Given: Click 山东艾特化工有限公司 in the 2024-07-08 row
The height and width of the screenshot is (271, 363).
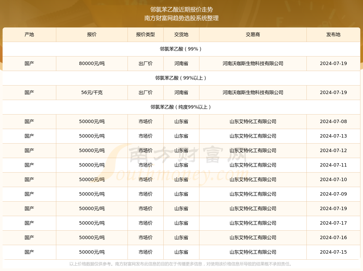Looking at the screenshot, I should click(253, 122).
